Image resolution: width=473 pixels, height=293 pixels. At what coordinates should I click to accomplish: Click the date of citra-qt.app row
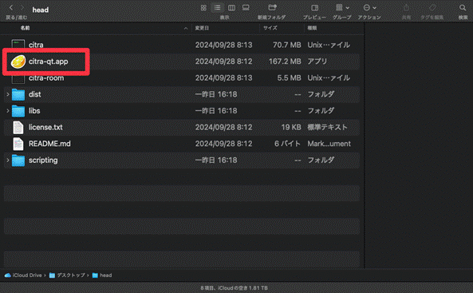tap(223, 61)
